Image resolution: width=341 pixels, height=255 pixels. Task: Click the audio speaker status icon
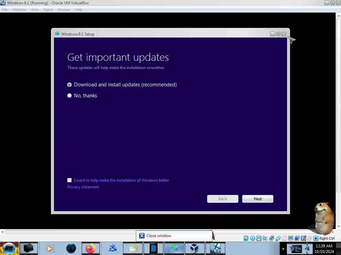point(265,238)
